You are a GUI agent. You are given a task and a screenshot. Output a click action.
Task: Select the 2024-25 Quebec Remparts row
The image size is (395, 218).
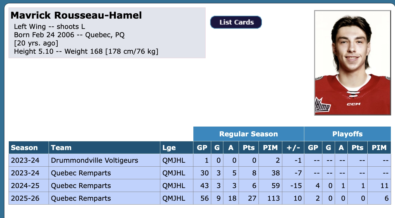tap(200, 186)
